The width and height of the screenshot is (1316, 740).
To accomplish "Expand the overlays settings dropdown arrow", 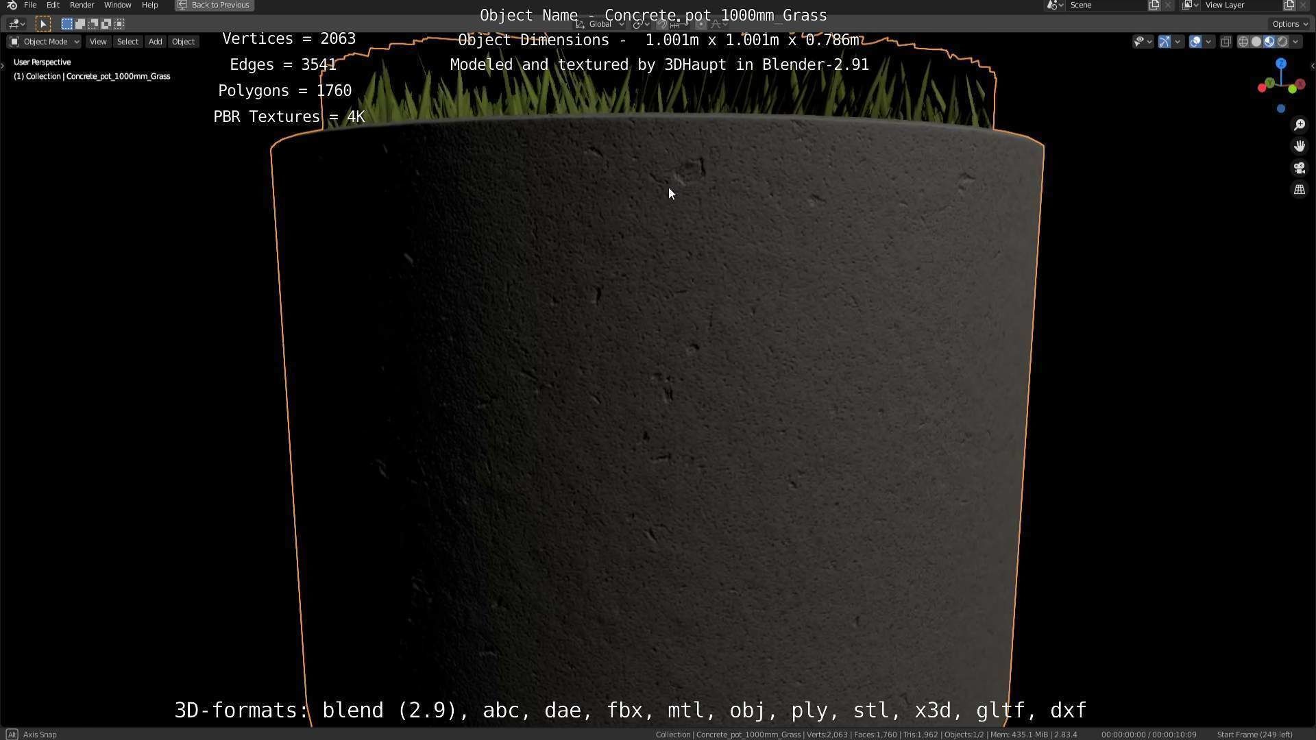I will point(1208,42).
